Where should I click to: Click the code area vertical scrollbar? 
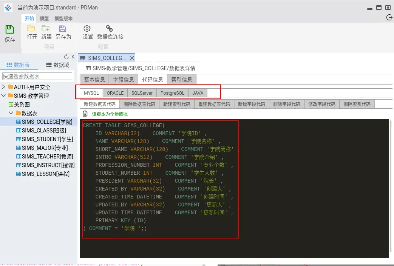(390, 186)
